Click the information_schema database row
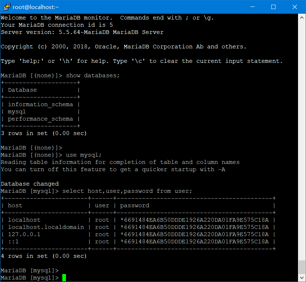The width and height of the screenshot is (306, 282). coord(41,104)
